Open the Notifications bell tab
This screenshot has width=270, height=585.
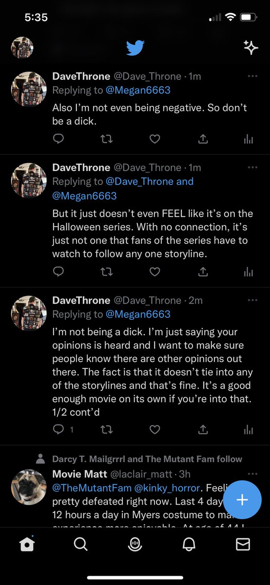(189, 545)
